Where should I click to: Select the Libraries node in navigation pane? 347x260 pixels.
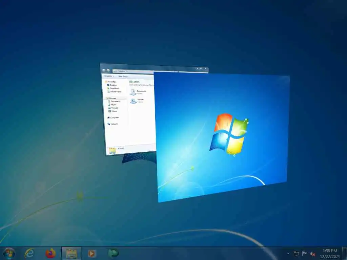pos(111,98)
